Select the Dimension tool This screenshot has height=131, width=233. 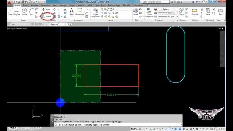[80, 12]
